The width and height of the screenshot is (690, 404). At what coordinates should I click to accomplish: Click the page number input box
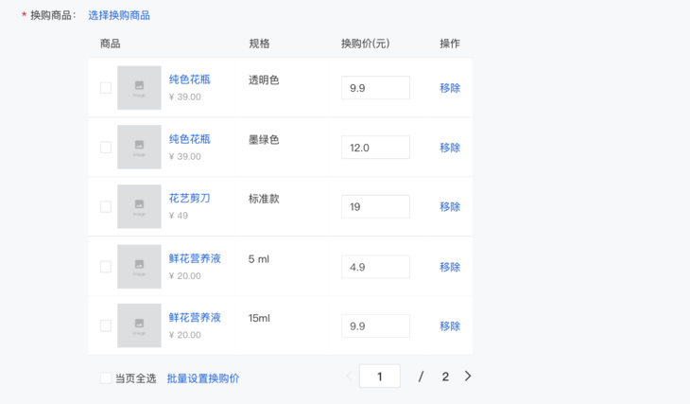click(x=380, y=377)
